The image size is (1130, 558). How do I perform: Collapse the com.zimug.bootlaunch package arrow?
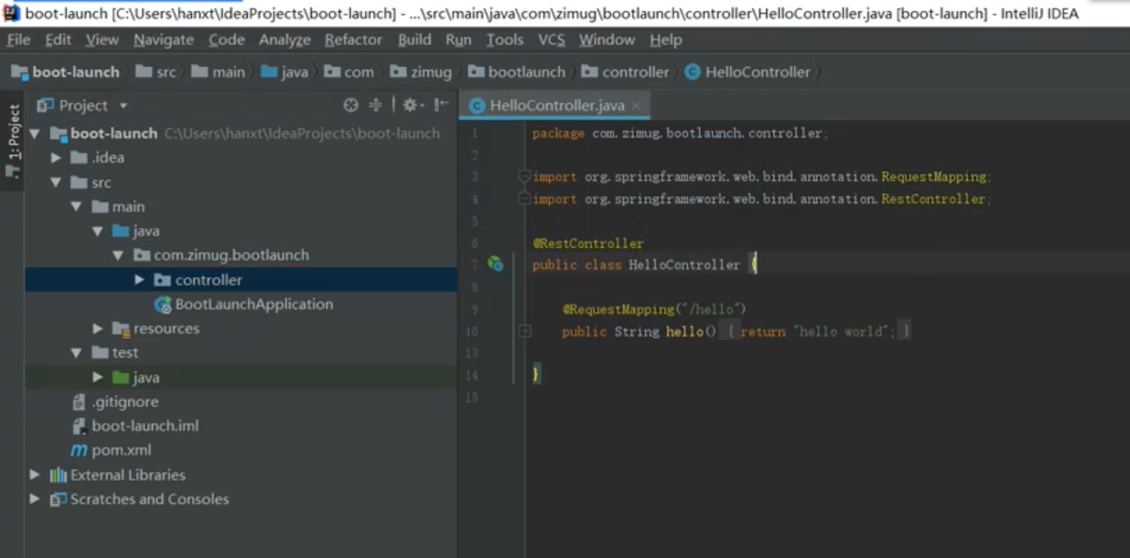[x=118, y=255]
